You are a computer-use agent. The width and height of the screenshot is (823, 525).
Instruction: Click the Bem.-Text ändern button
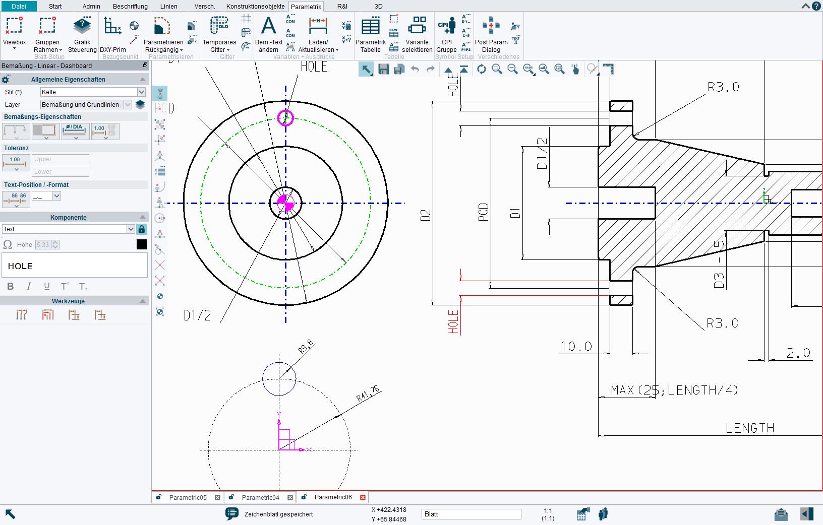point(269,31)
